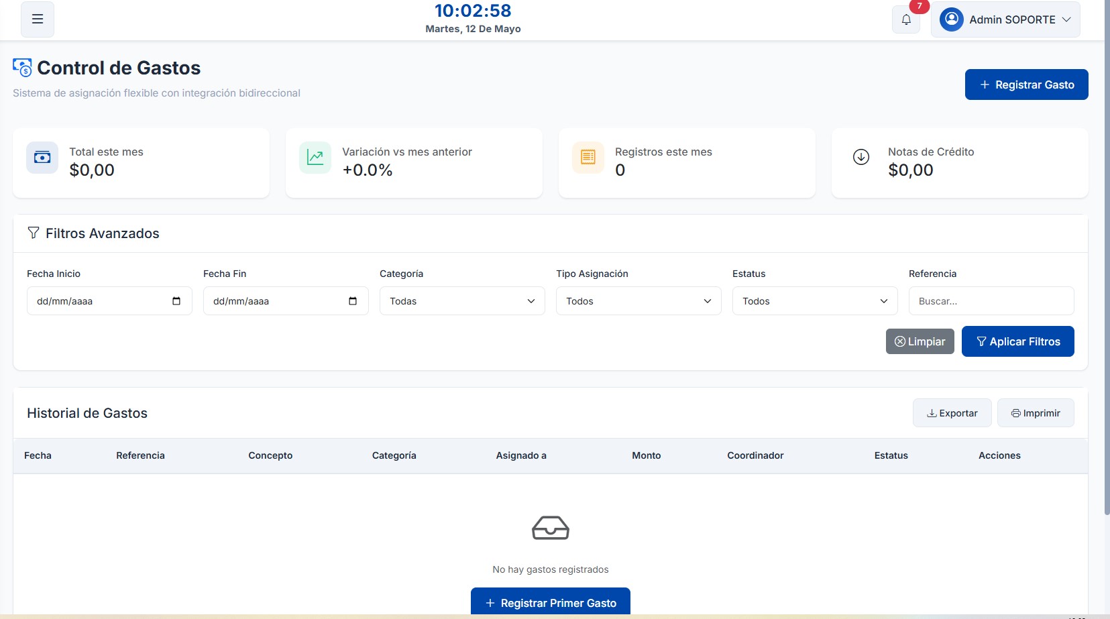Image resolution: width=1110 pixels, height=619 pixels.
Task: Focus the Referencia search field
Action: click(x=991, y=301)
